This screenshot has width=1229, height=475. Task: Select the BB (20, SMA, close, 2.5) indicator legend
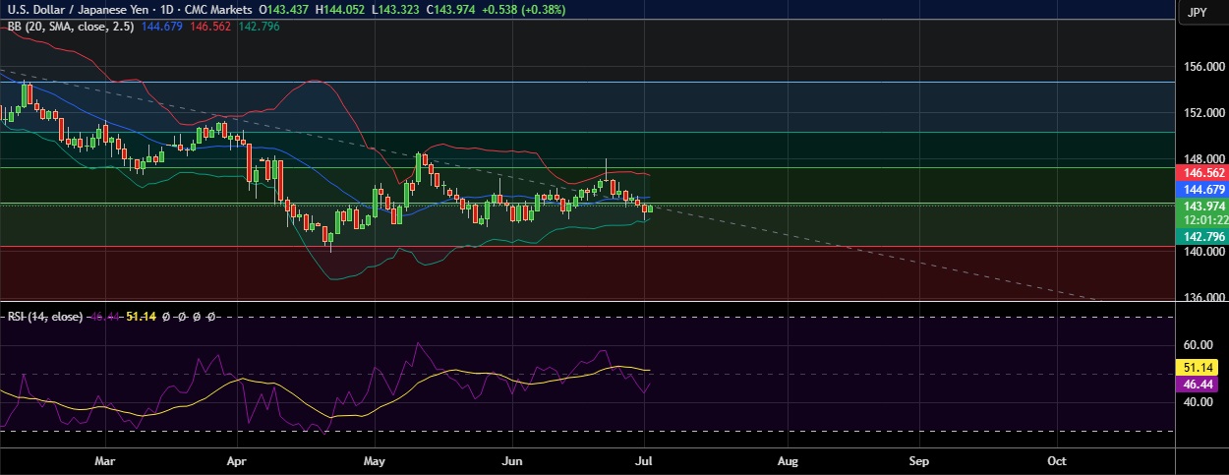[72, 26]
